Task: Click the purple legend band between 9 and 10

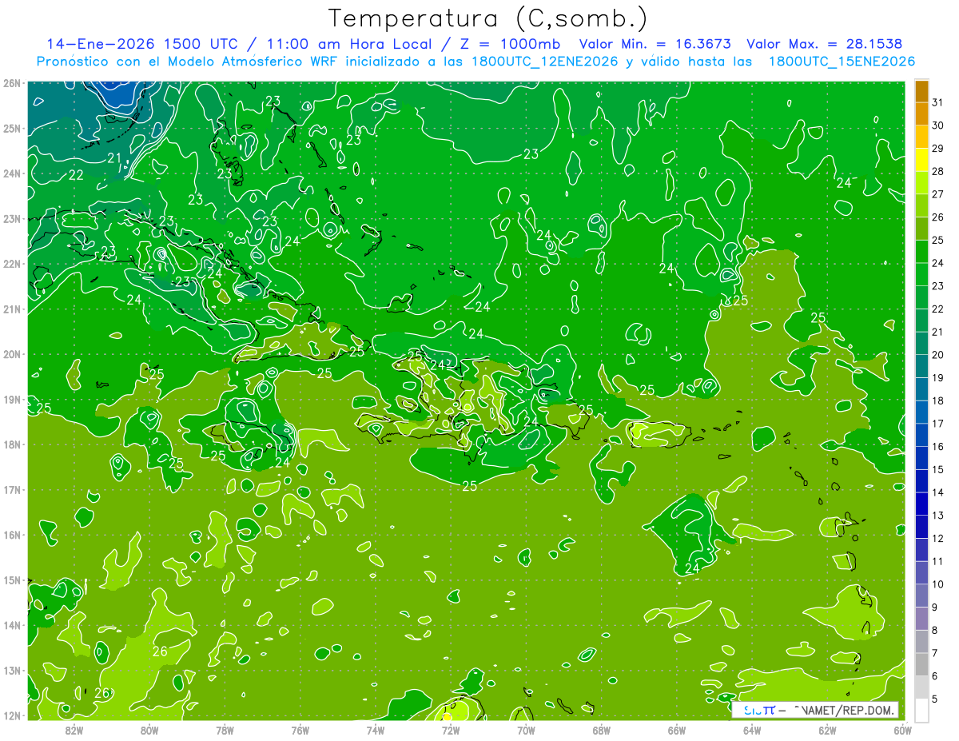Action: point(921,596)
